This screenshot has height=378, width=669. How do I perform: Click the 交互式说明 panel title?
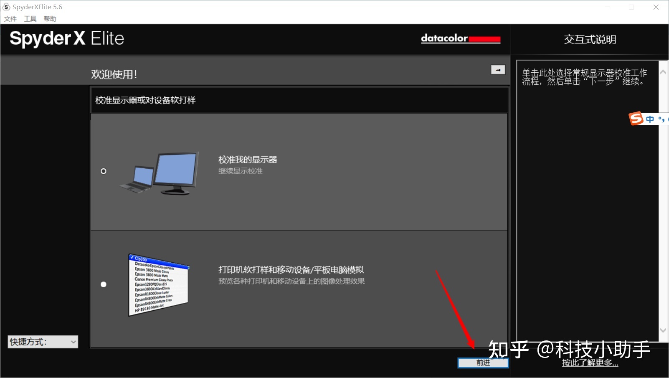click(x=590, y=39)
